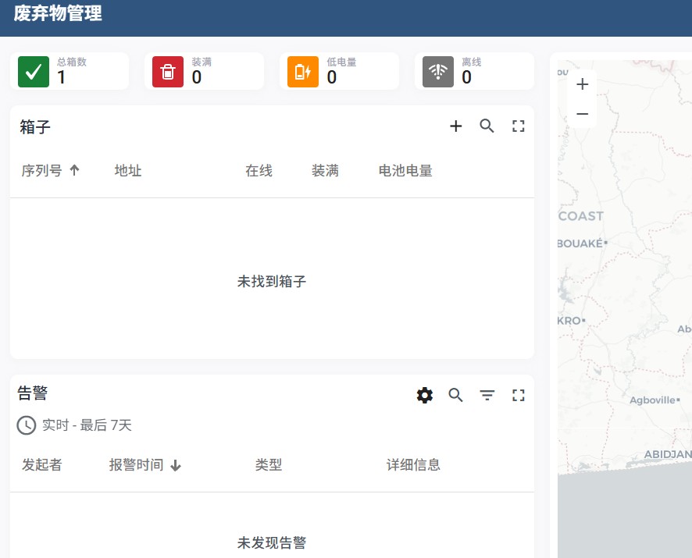Search alarms using the magnifier icon
Viewport: 692px width, 558px height.
pyautogui.click(x=456, y=396)
